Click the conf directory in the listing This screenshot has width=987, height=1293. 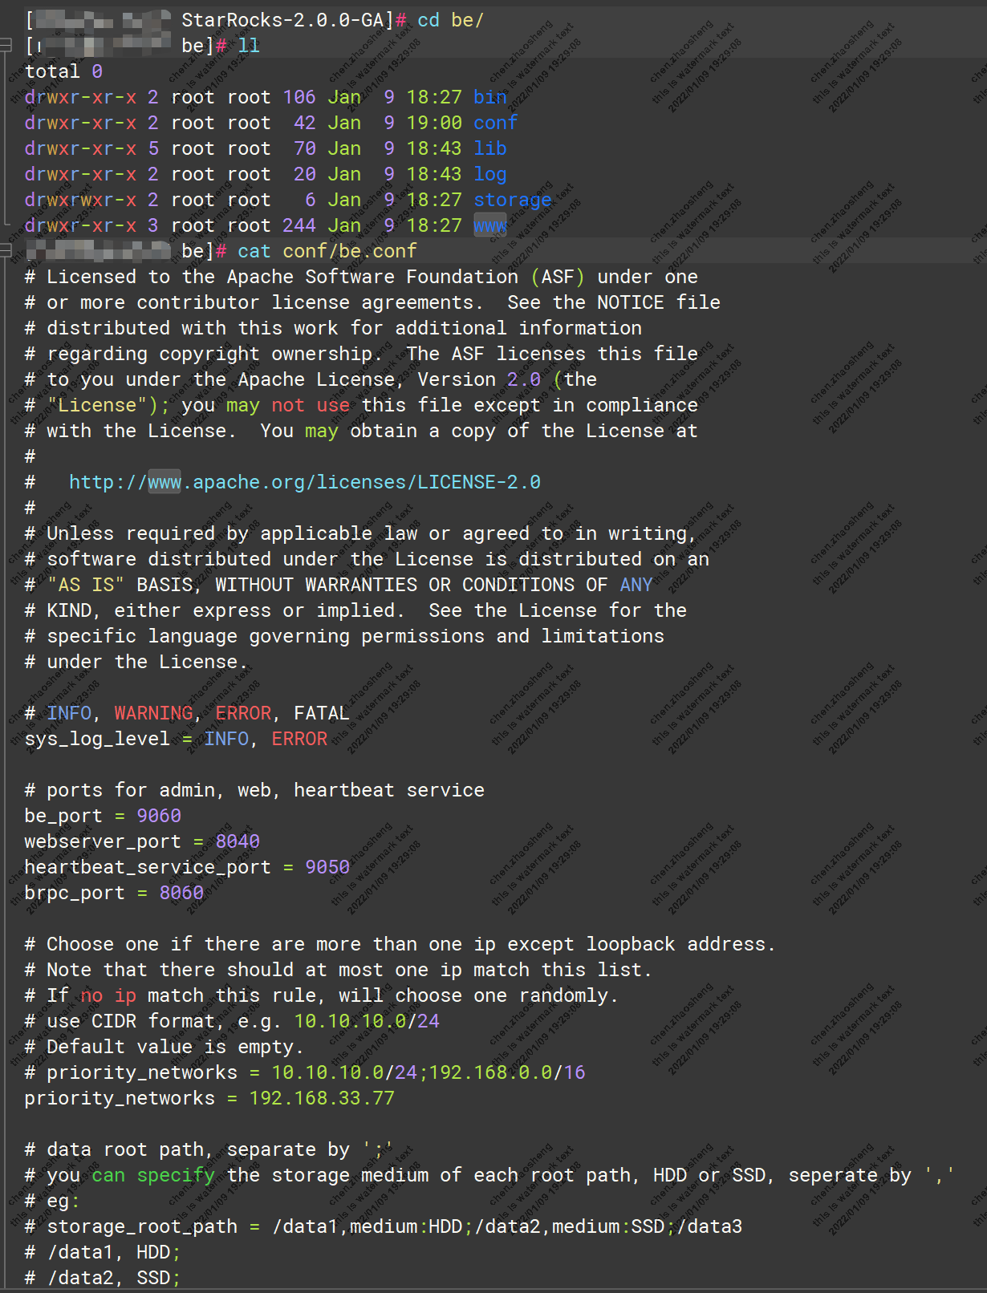[x=495, y=123]
